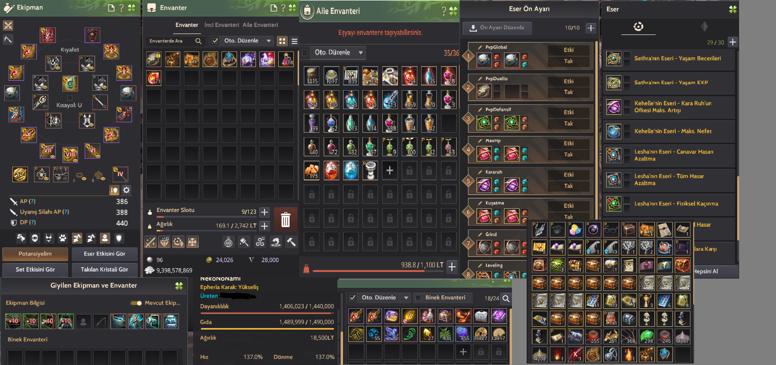Click the trash can icon in Envanter
The width and height of the screenshot is (776, 365).
285,220
